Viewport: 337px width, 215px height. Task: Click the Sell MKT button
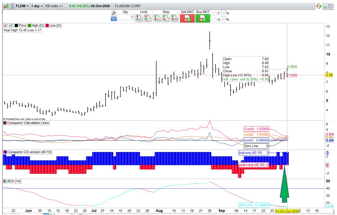pos(187,18)
